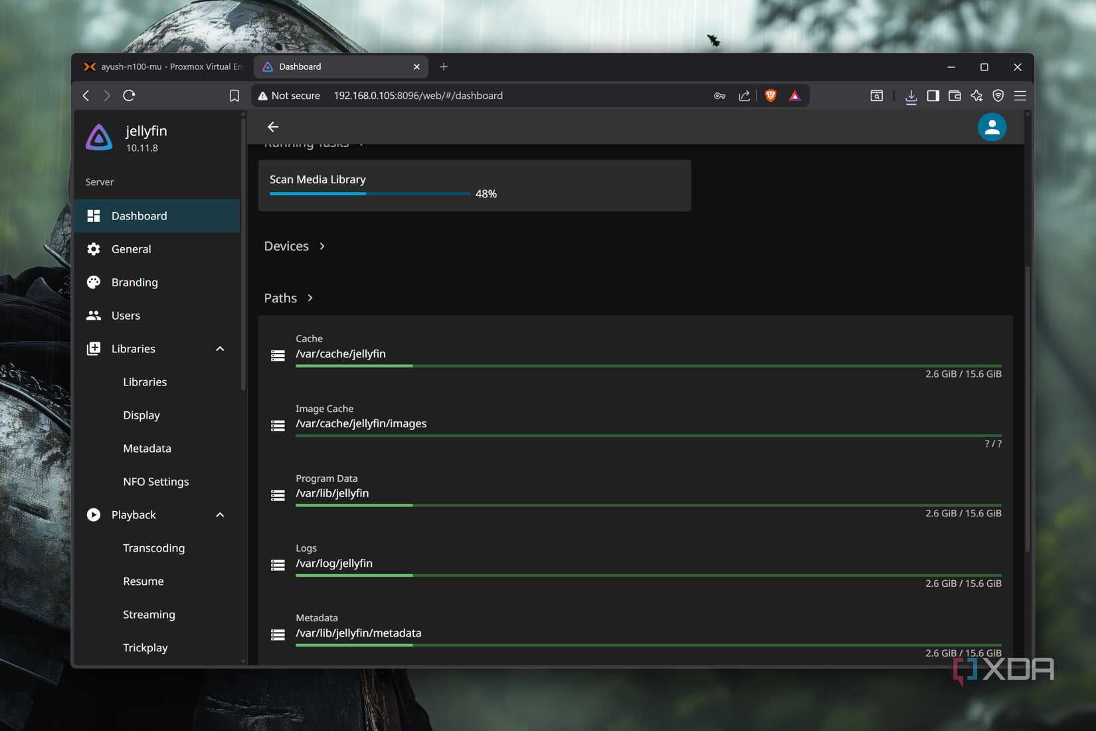Click the password key icon in address bar
1096x731 pixels.
(719, 96)
